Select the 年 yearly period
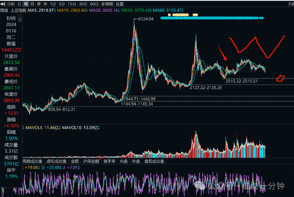Image resolution: width=294 pixels, height=197 pixels. click(x=45, y=4)
